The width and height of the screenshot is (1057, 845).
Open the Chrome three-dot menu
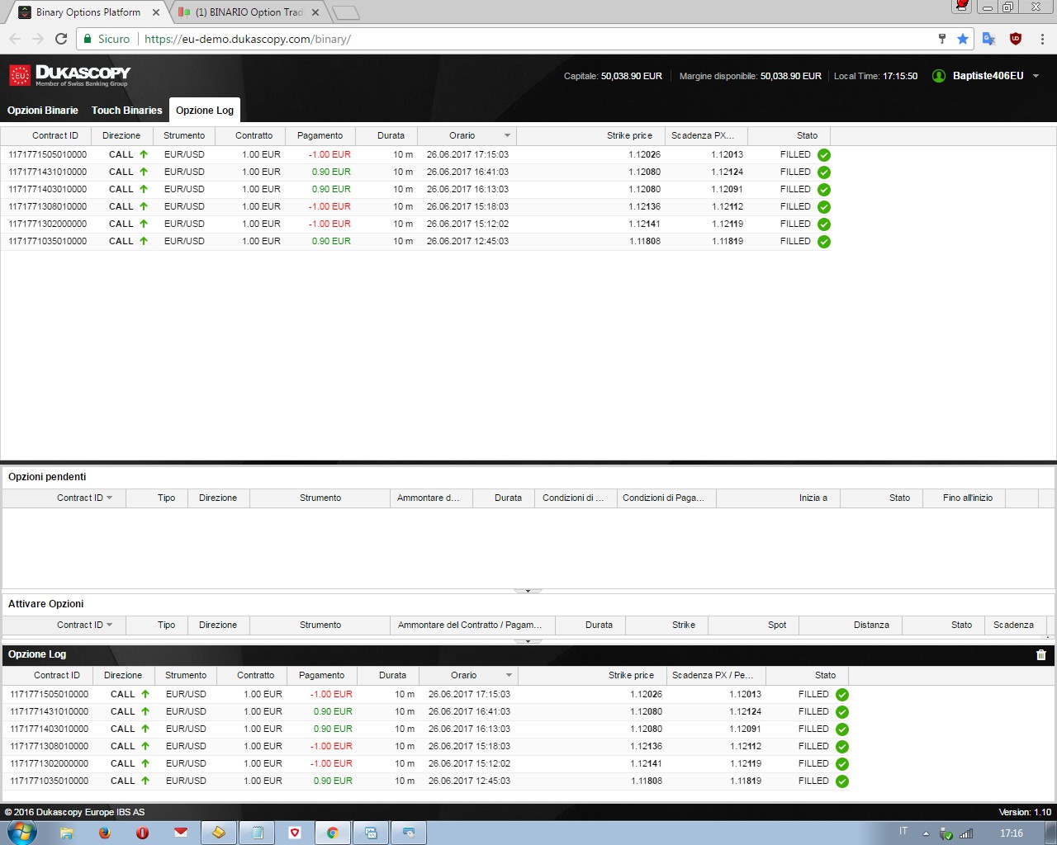click(1042, 39)
